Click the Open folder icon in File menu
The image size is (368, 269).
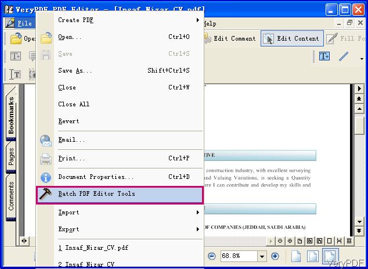[x=46, y=37]
